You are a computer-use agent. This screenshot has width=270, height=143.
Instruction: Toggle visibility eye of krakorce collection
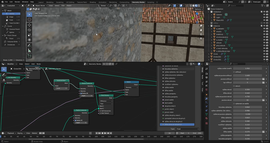click(x=264, y=26)
